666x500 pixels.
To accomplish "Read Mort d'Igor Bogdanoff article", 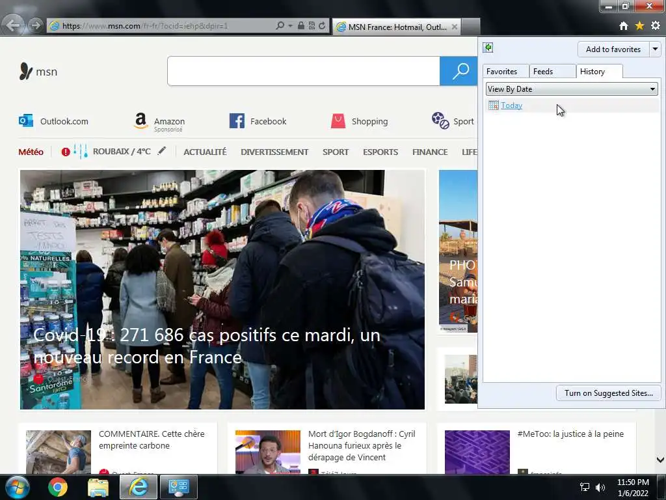I will 362,445.
